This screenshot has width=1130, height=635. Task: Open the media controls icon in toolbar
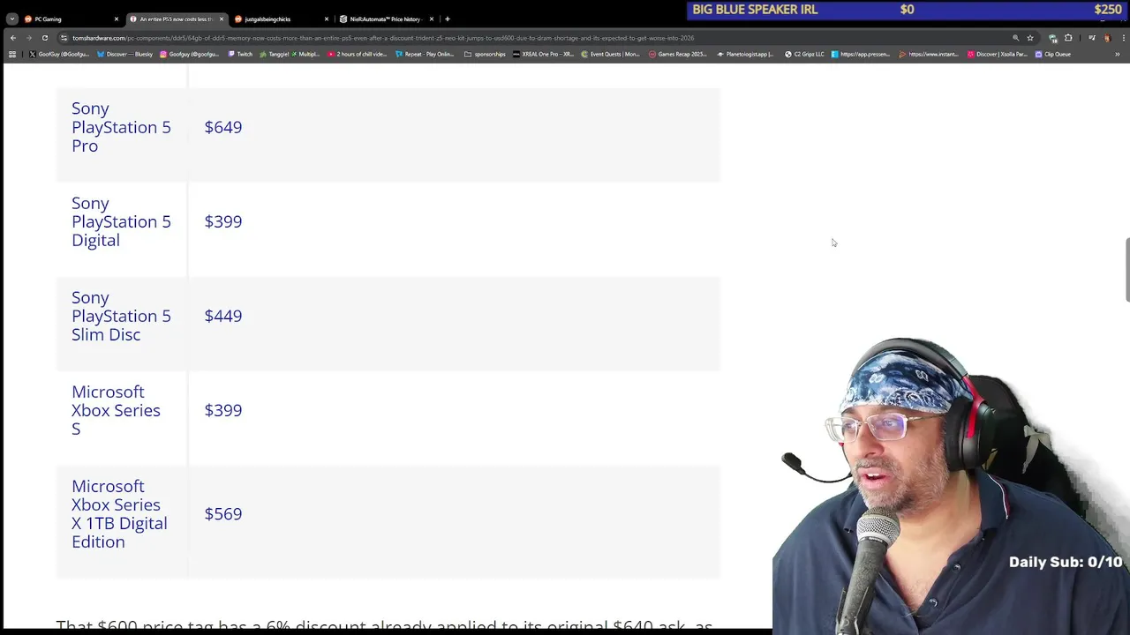click(1091, 38)
